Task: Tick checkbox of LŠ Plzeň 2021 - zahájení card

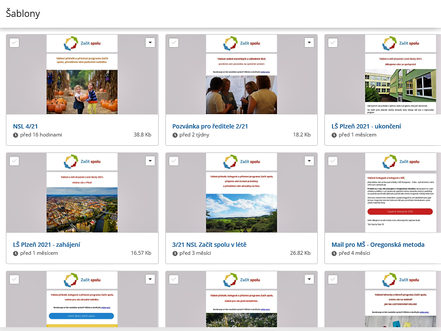Action: pos(14,161)
